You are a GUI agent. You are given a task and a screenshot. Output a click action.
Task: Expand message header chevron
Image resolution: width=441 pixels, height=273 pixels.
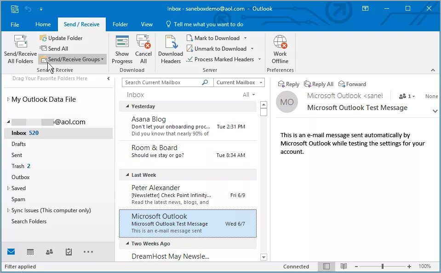[435, 111]
